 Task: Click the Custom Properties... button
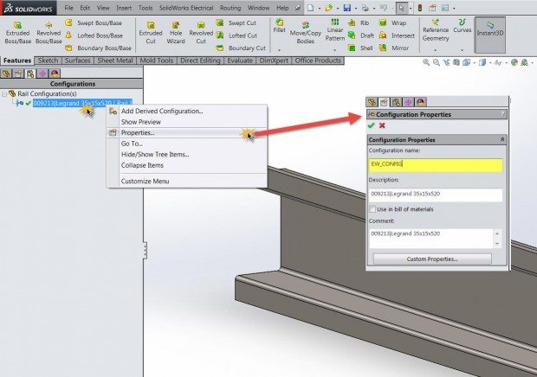(431, 259)
